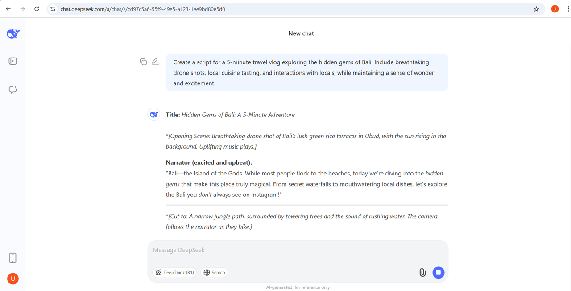Click the 'Title:' response heading text
Screen dimensions: 571x291
coord(173,115)
